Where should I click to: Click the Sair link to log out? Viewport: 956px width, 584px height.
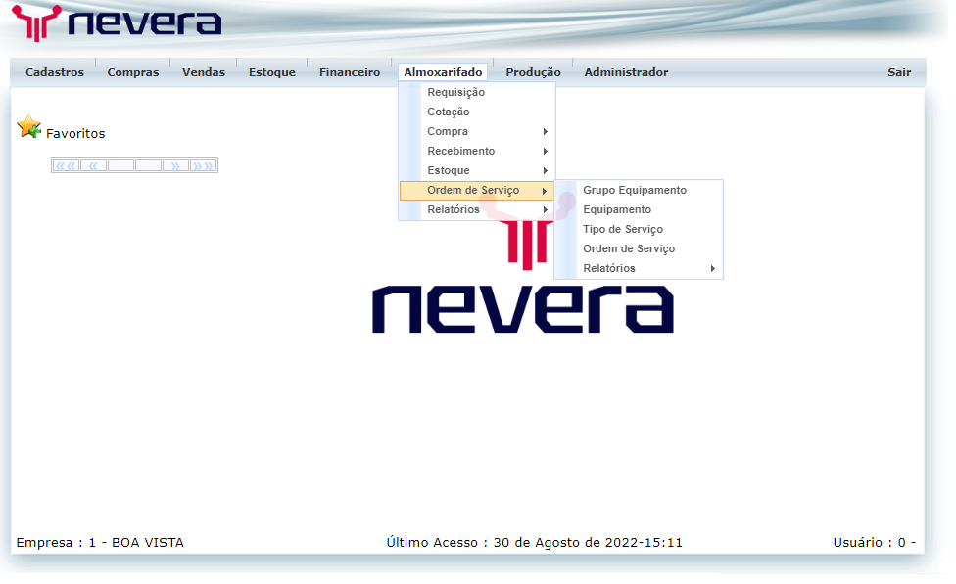[x=899, y=71]
